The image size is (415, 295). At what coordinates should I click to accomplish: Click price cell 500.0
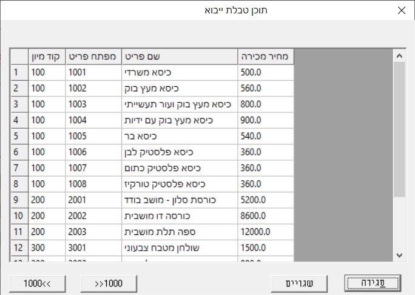point(266,73)
